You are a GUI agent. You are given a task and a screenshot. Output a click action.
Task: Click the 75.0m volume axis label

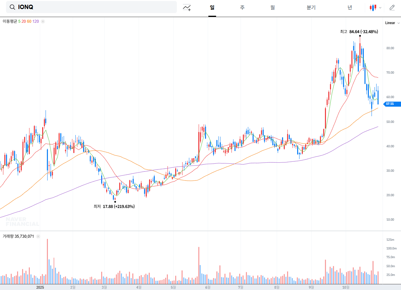click(391, 257)
